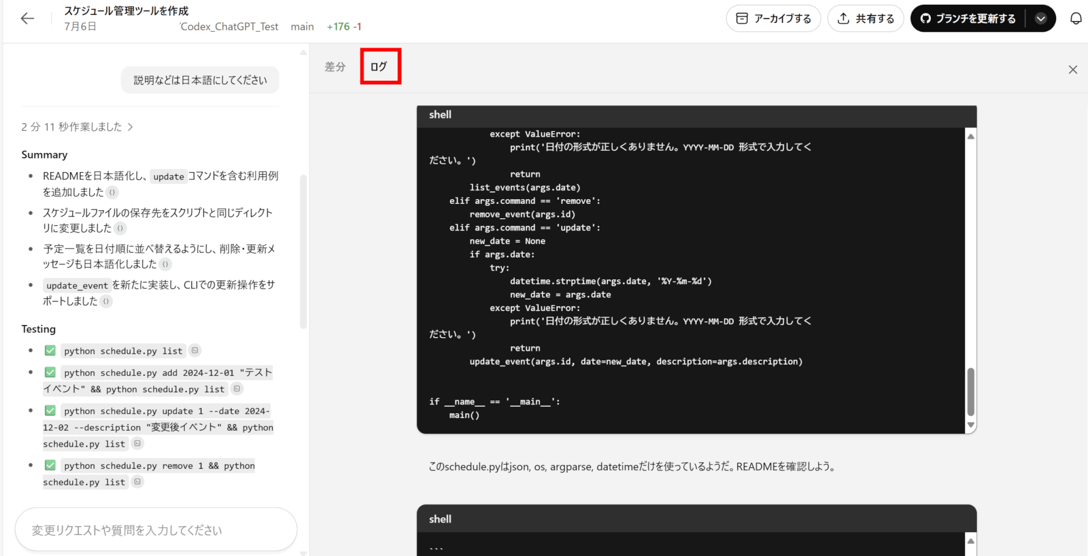Open the notifications bell
The image size is (1088, 556).
1076,19
